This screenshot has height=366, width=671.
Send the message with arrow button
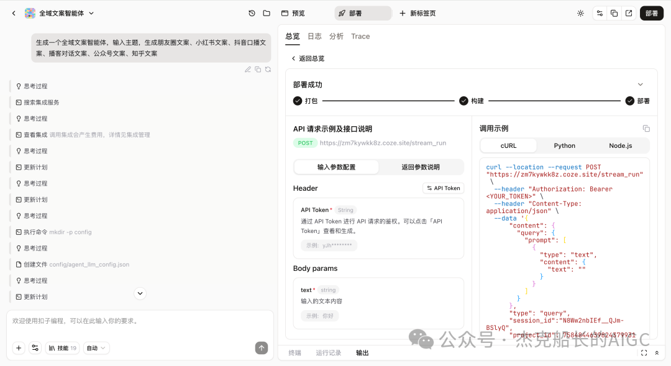[262, 348]
